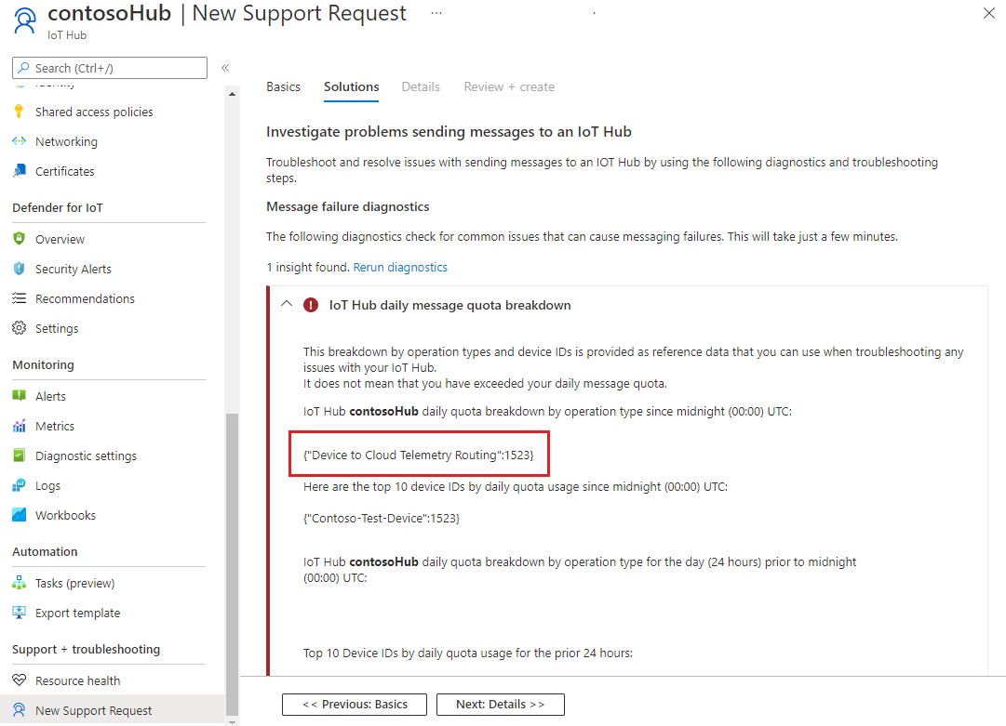Click inside the Search field

click(109, 67)
